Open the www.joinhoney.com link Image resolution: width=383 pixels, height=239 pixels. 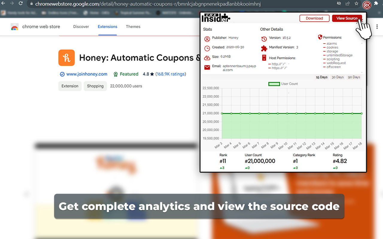tap(87, 74)
